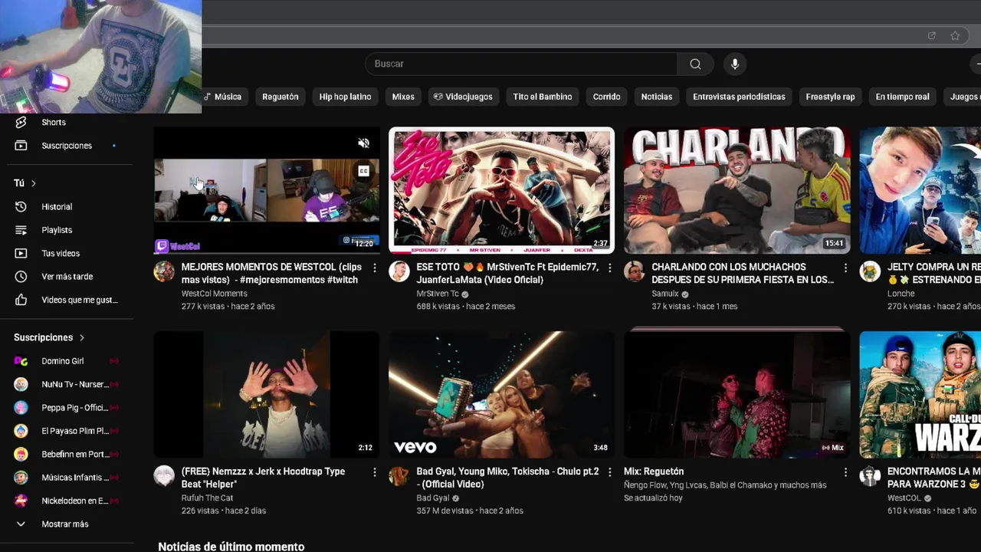Open ESE TOTO video title link
This screenshot has width=981, height=552.
(x=507, y=274)
